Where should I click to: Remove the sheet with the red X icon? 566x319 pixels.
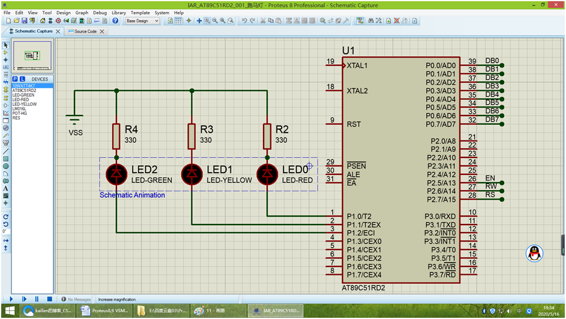(397, 21)
